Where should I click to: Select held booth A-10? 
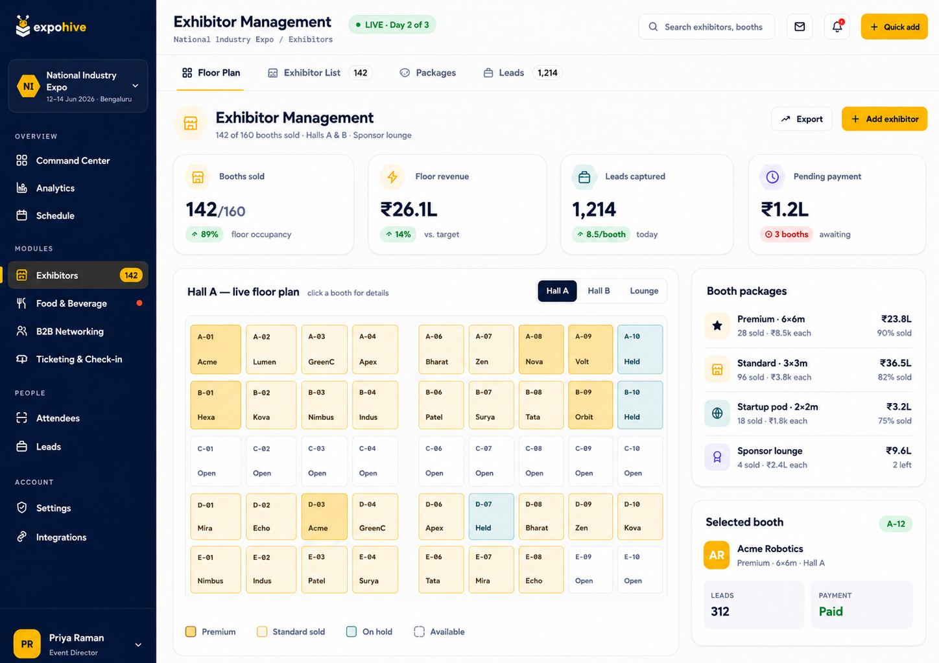(x=640, y=349)
